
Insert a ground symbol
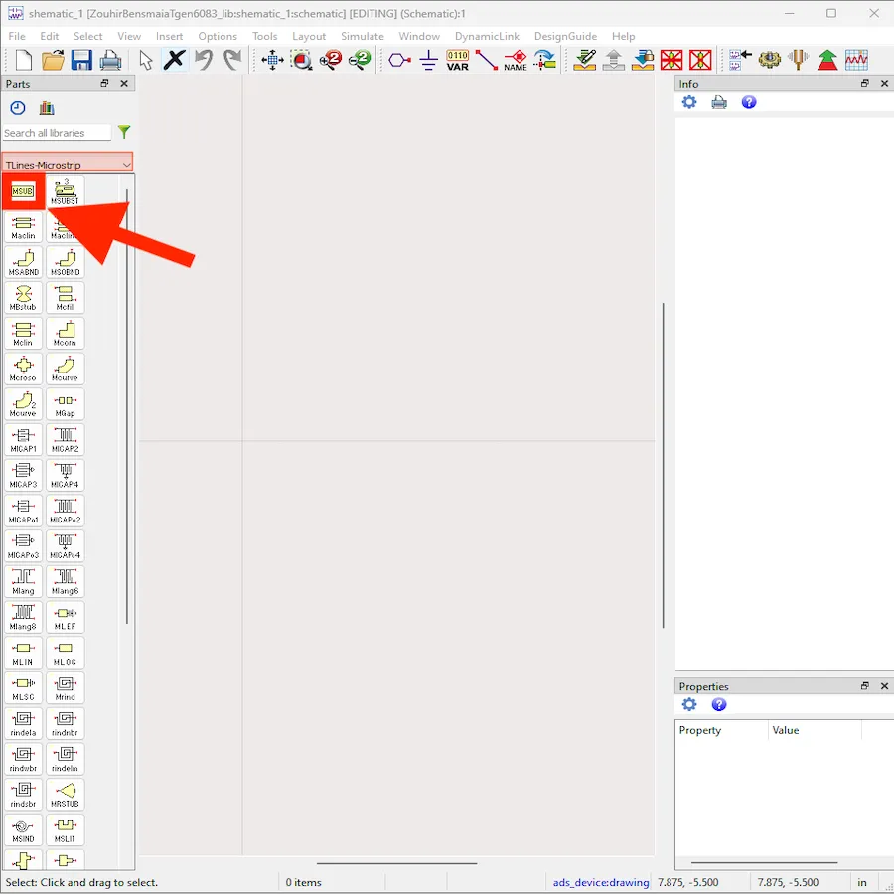428,60
